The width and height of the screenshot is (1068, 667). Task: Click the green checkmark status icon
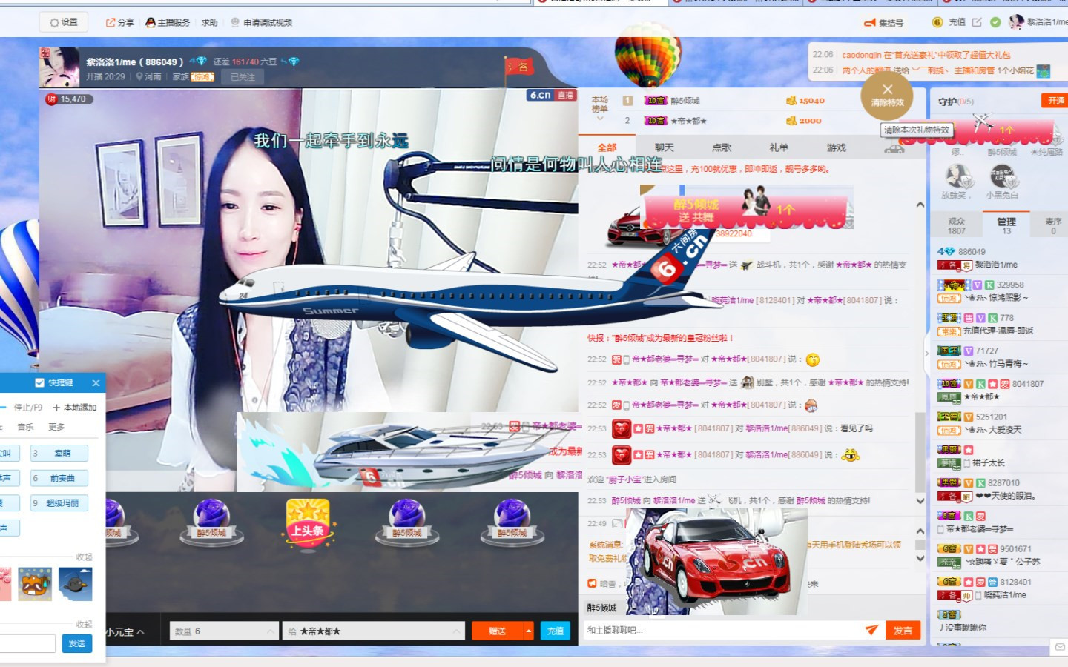point(995,22)
